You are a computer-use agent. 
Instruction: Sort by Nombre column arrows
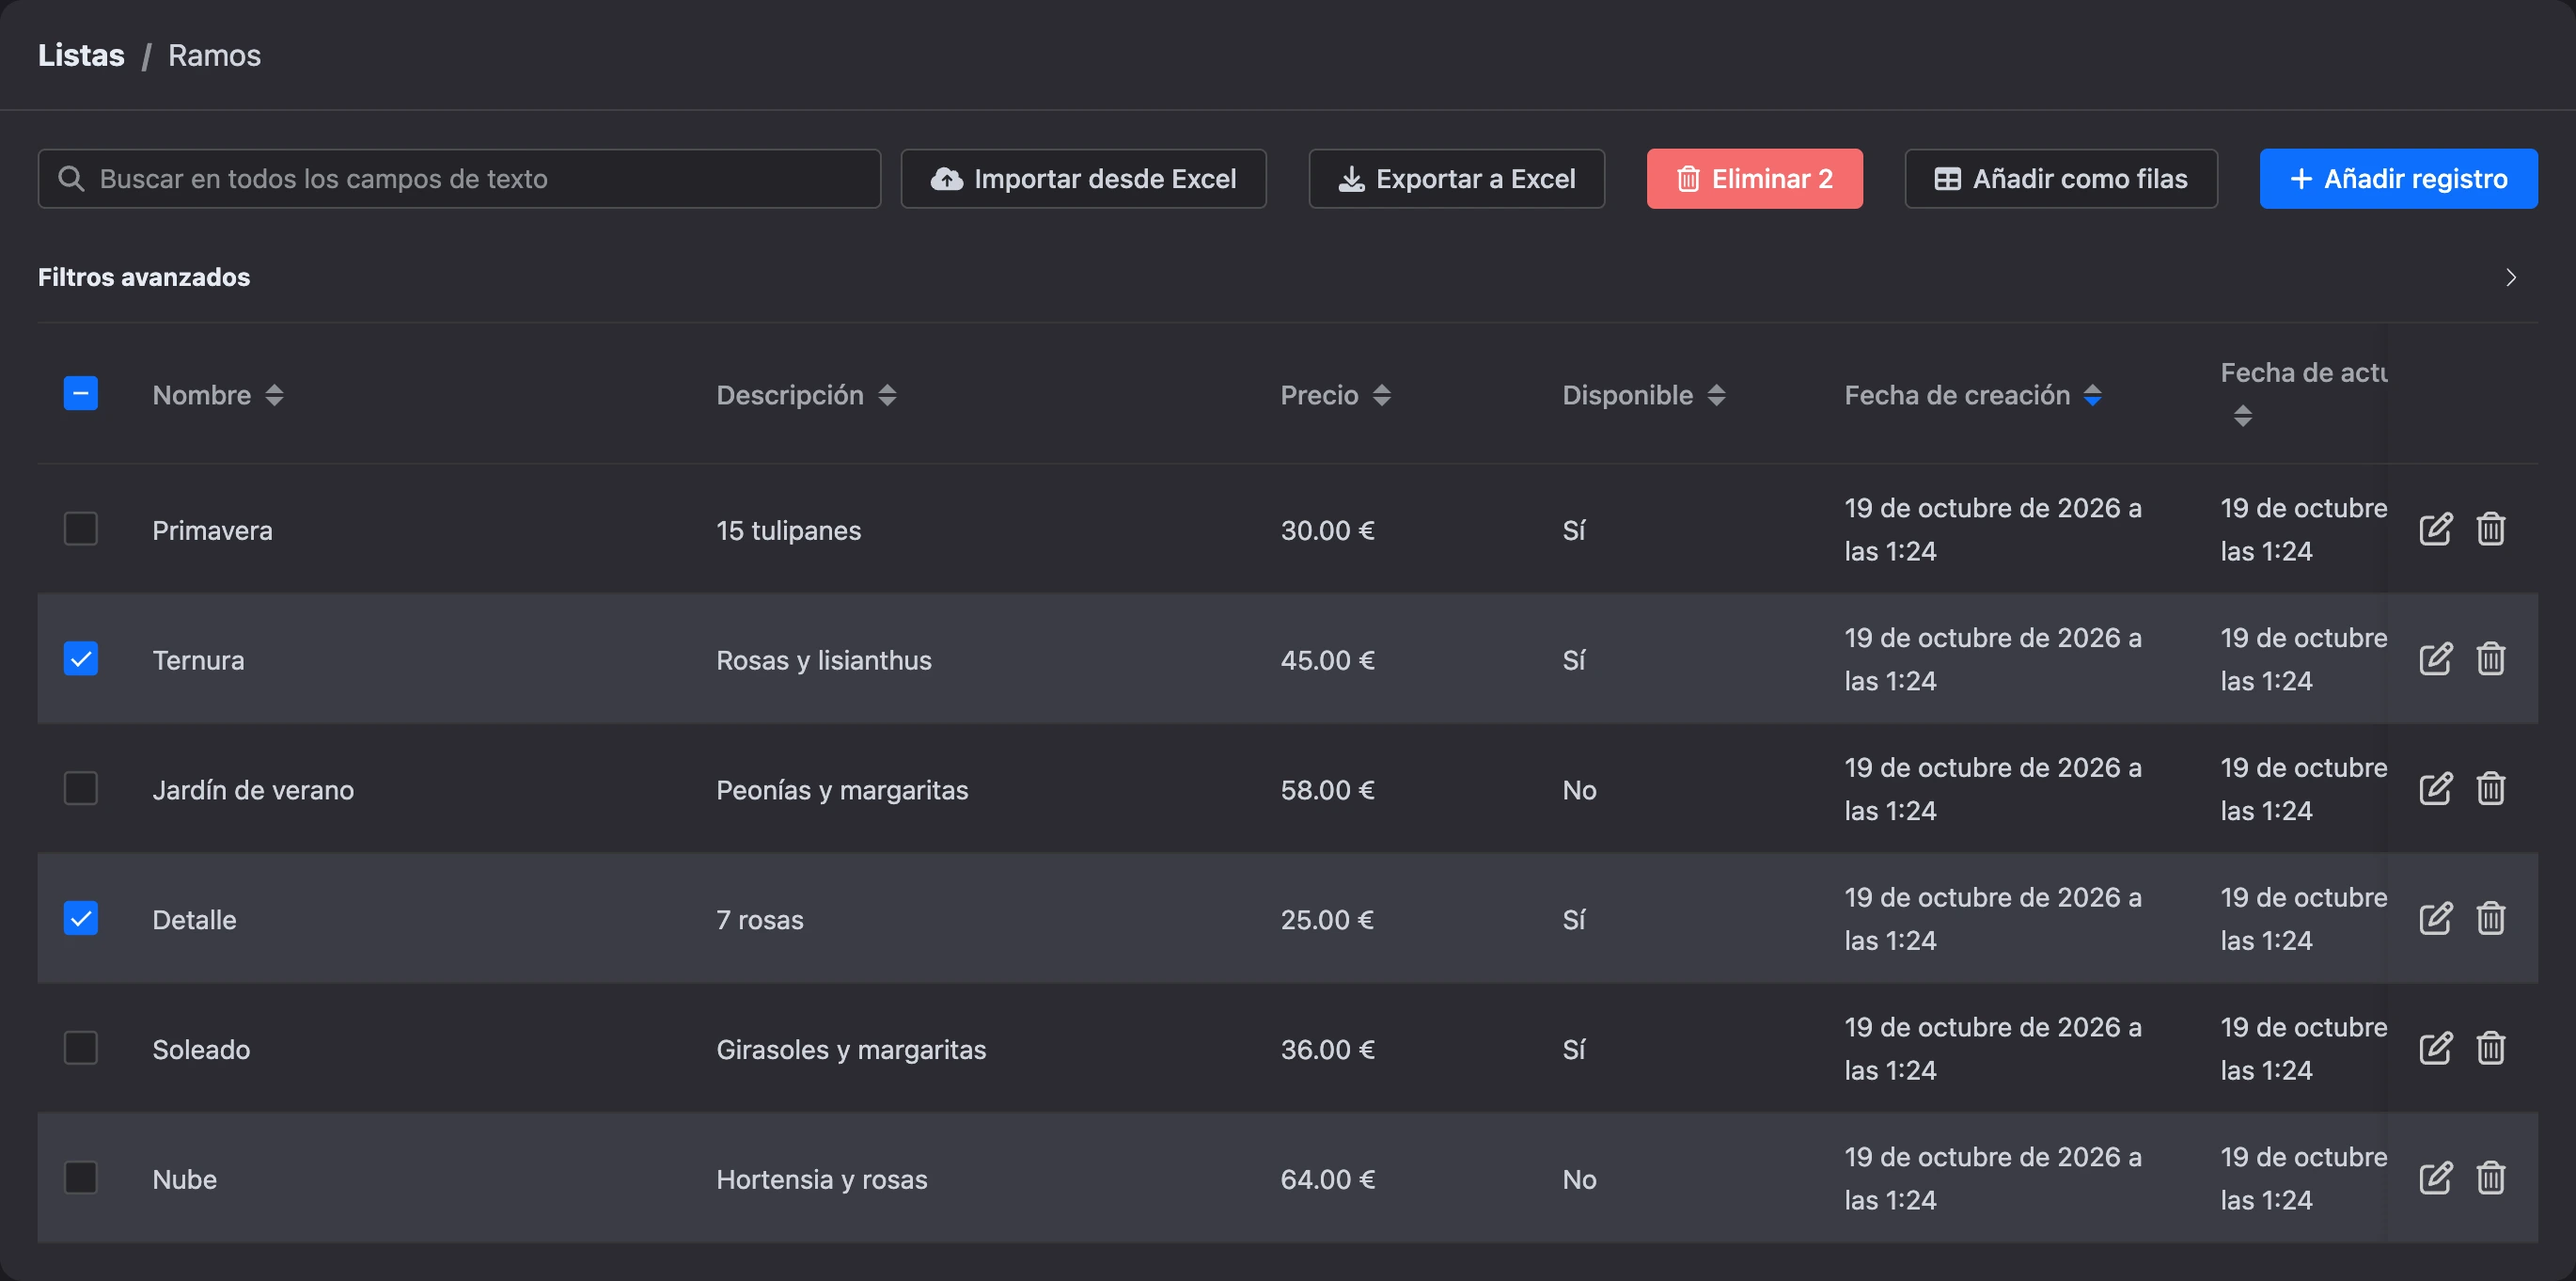pos(274,395)
